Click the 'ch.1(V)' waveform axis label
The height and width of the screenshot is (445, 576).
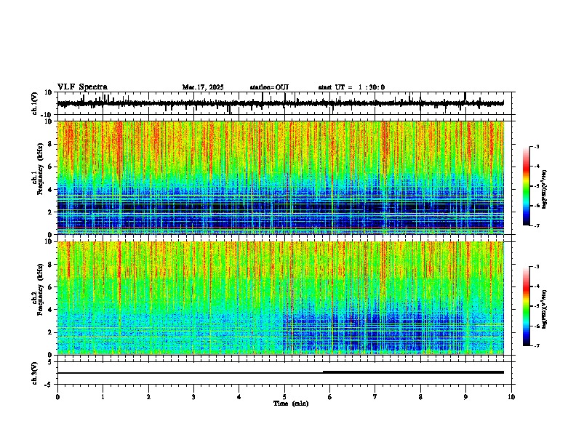coord(34,103)
